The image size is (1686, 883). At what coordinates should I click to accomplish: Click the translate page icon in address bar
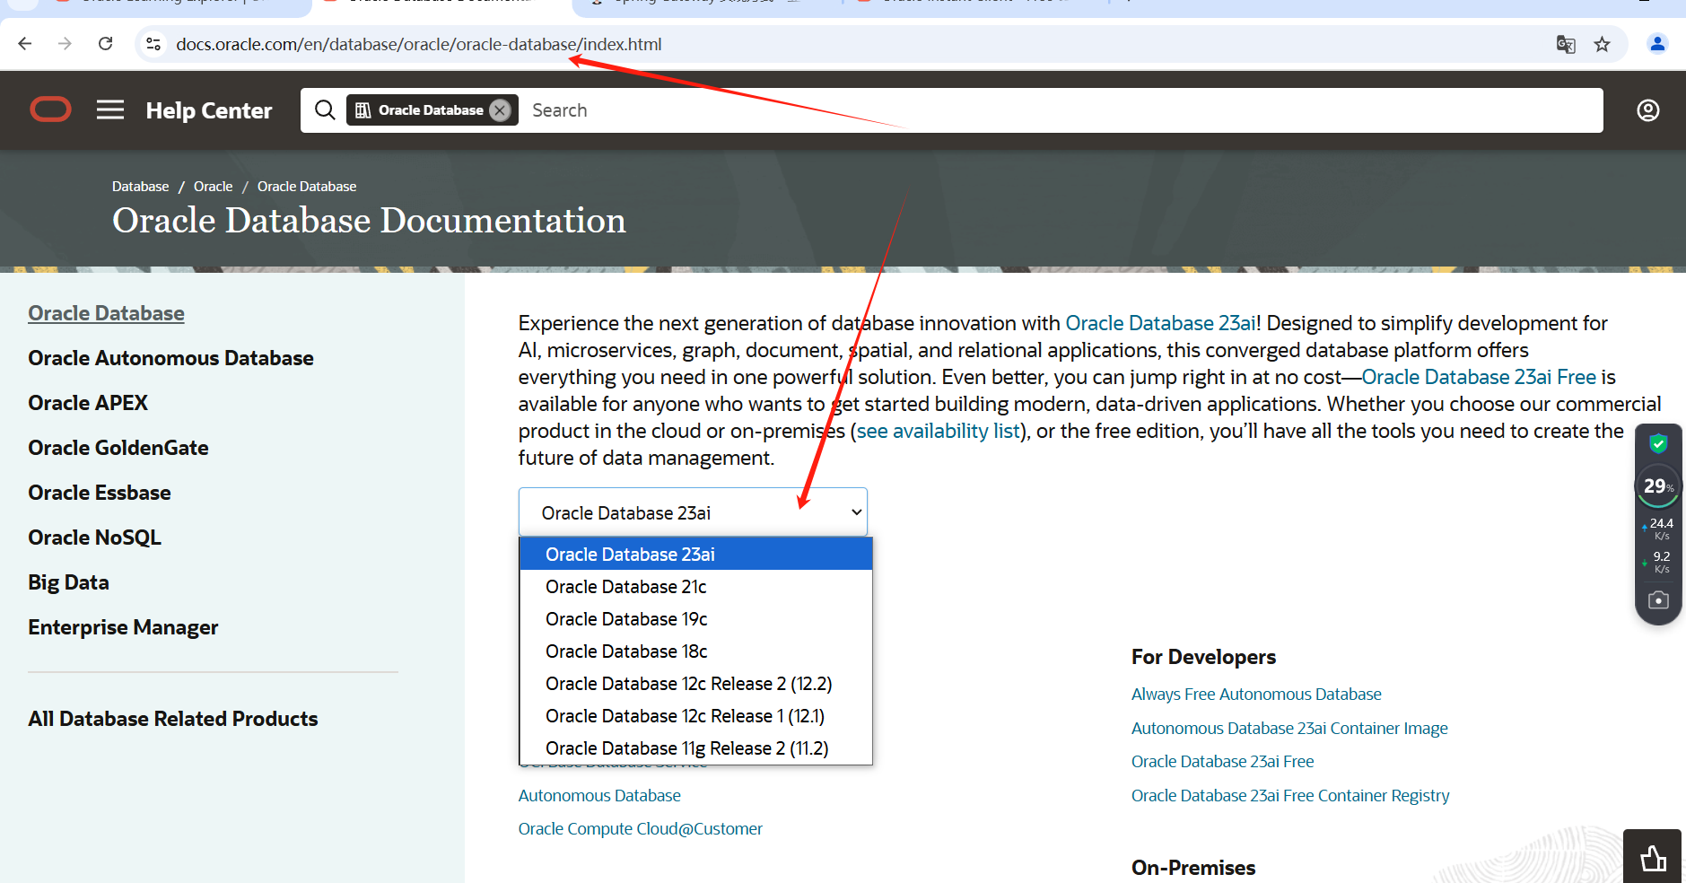tap(1566, 44)
